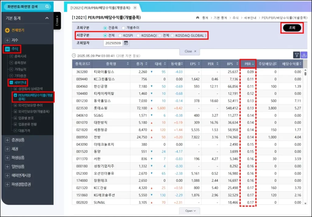Open the calendar date picker icon

point(126,43)
